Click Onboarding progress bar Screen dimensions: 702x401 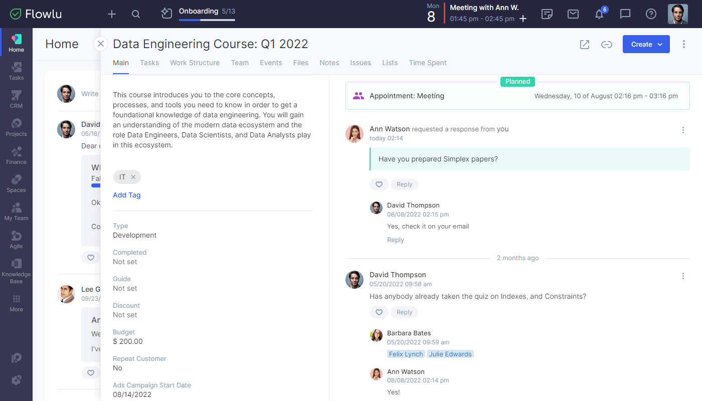[x=207, y=20]
